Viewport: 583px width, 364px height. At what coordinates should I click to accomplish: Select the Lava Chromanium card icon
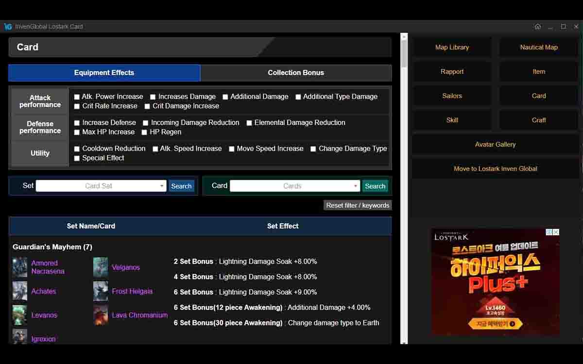point(101,315)
